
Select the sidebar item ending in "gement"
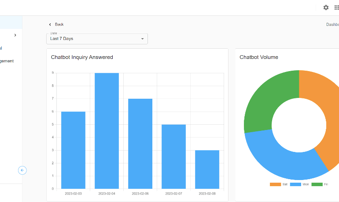(7, 61)
